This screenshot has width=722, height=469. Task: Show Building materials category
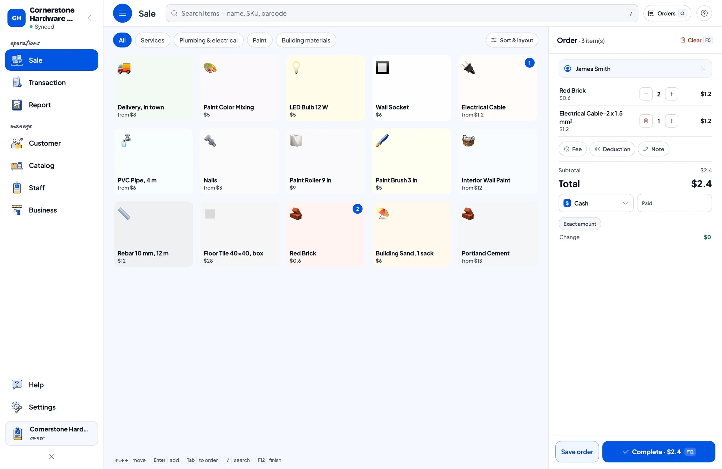[x=306, y=40]
